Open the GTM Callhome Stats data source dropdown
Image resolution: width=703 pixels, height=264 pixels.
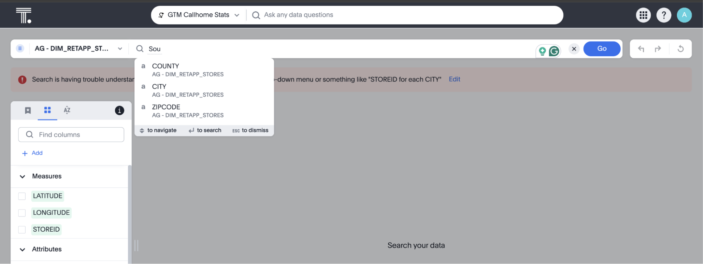pos(237,15)
